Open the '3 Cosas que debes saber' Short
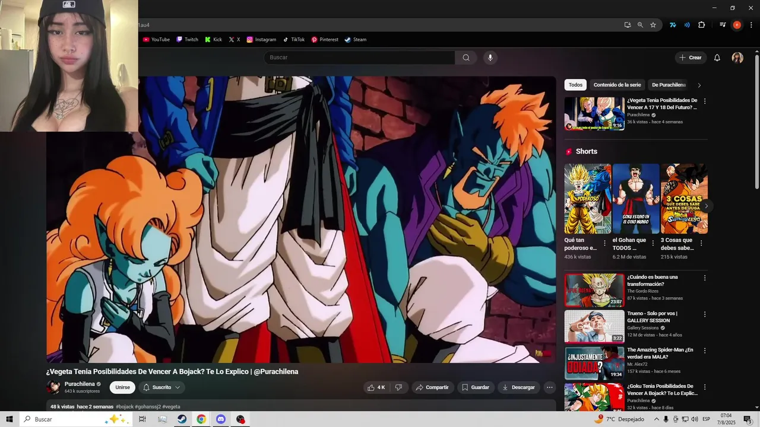This screenshot has height=427, width=760. click(684, 199)
